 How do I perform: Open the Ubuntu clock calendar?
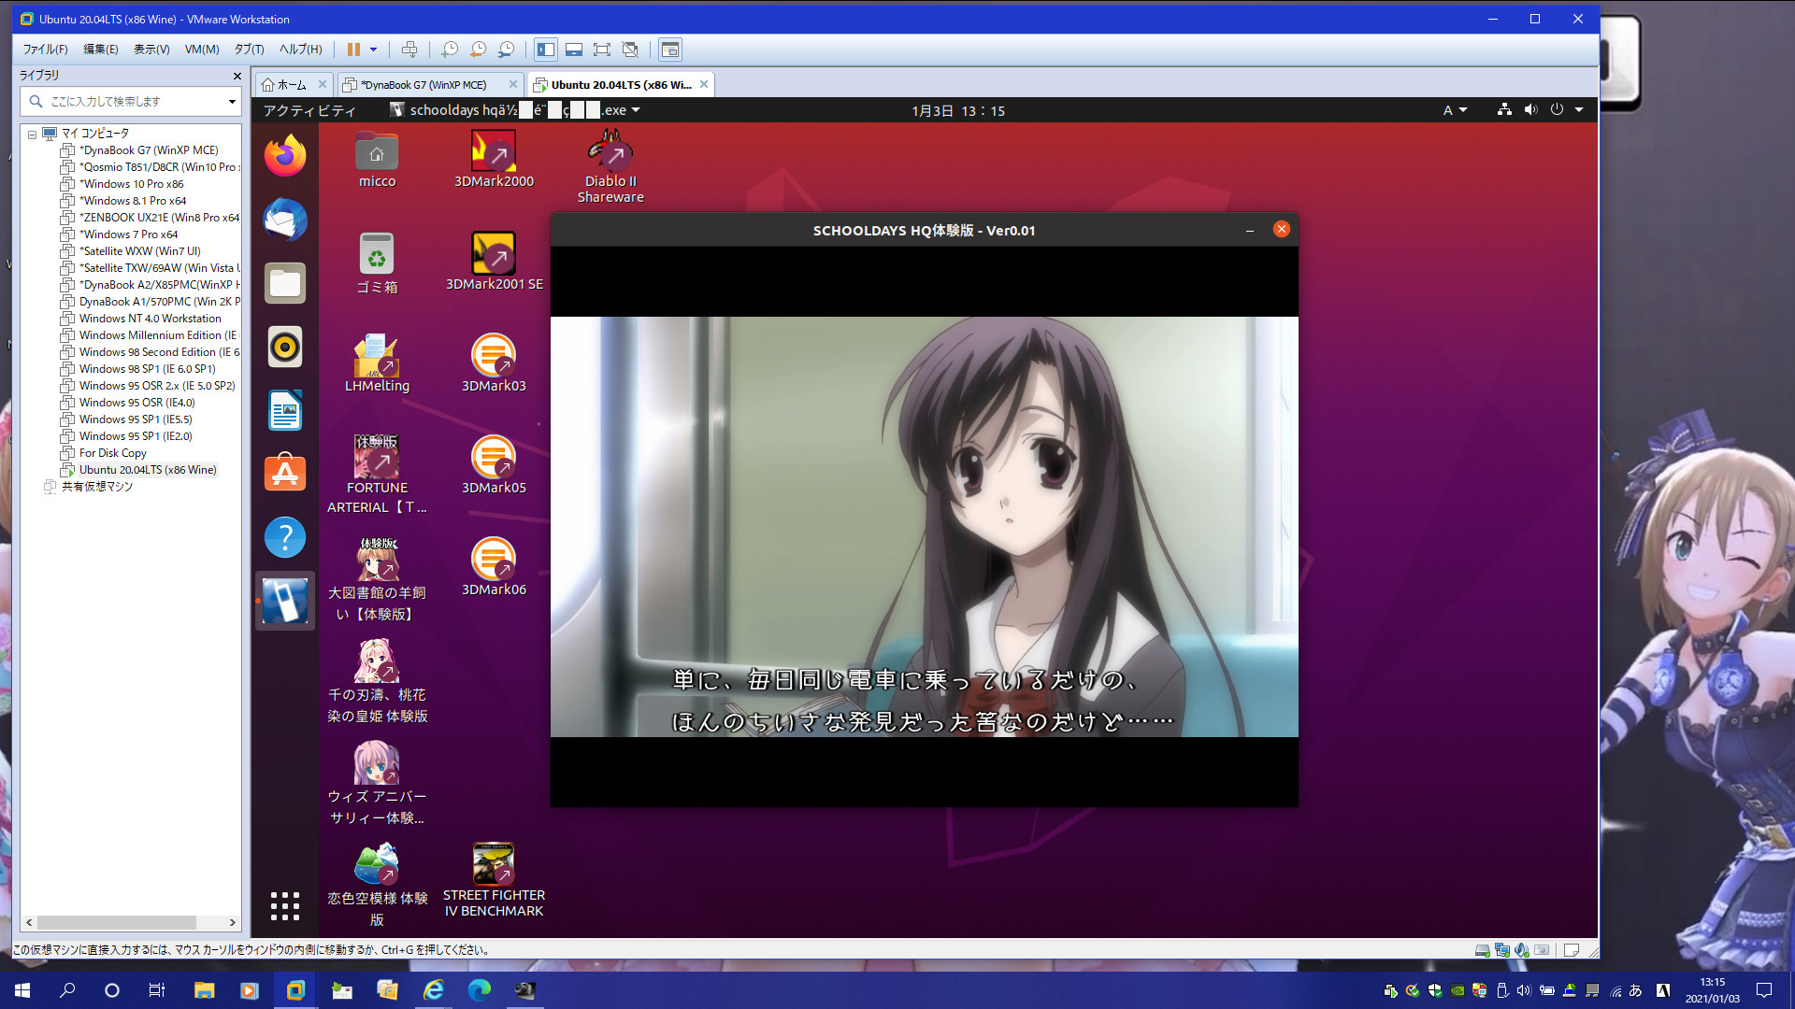click(958, 110)
